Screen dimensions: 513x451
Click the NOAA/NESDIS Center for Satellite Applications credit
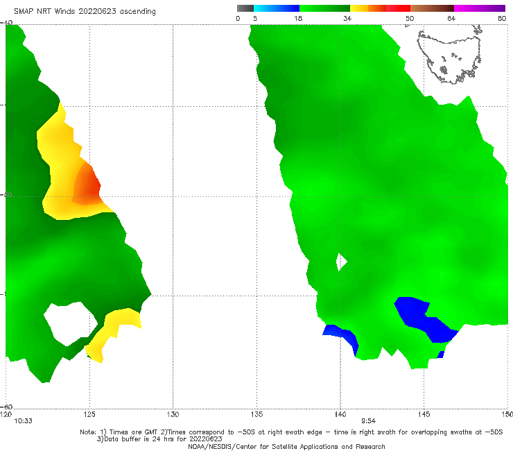coord(286,446)
